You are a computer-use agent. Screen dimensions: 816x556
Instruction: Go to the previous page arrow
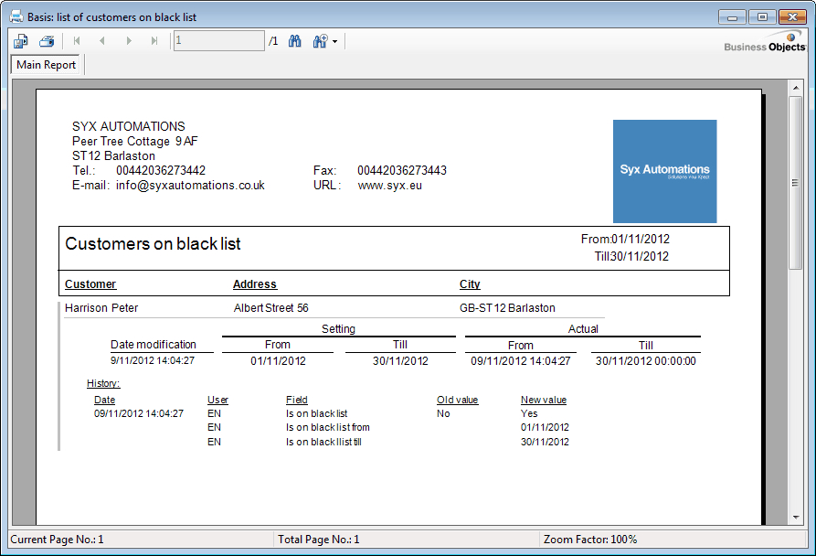click(x=102, y=41)
